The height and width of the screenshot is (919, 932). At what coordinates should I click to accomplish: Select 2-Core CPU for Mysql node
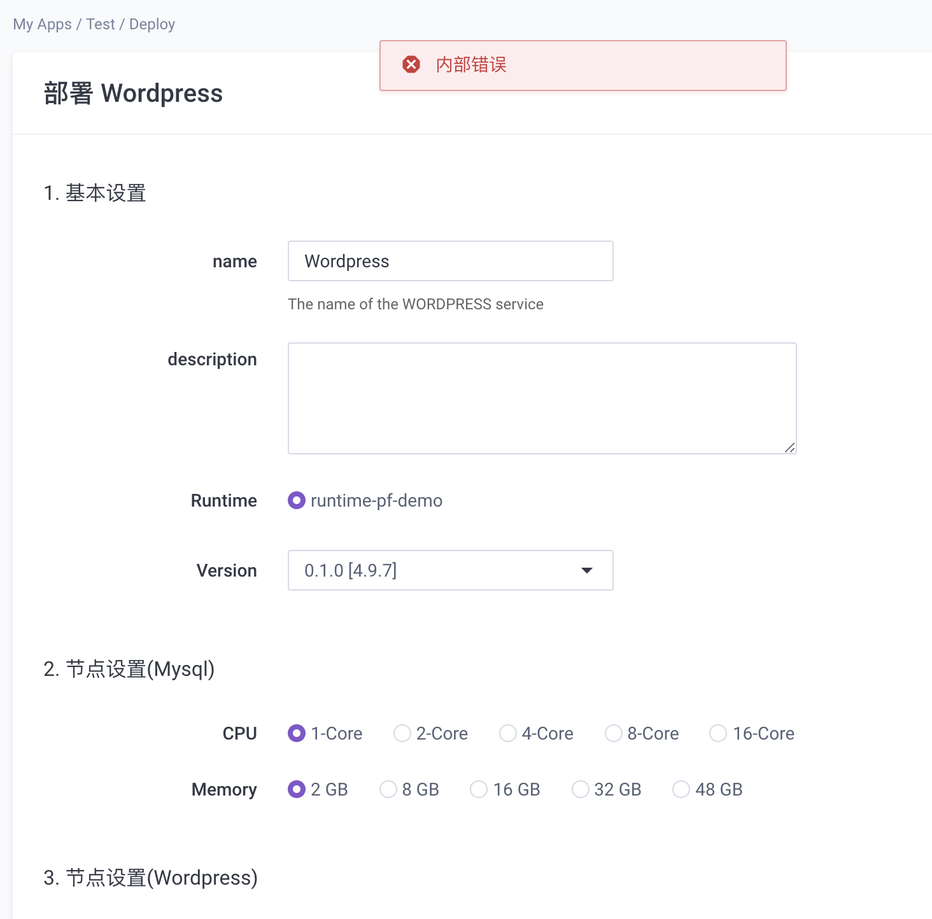pos(402,733)
